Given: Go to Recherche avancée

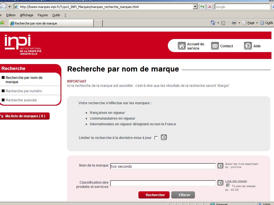Looking at the screenshot, I should point(21,100).
